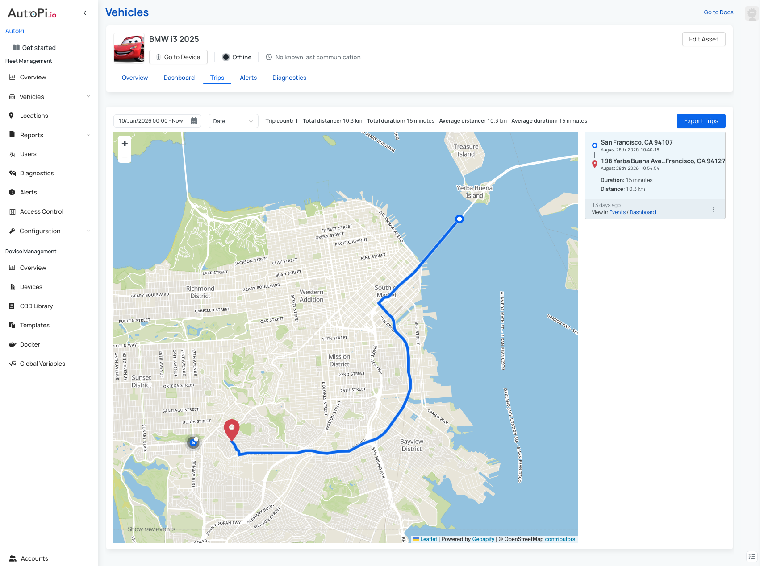Click the Alerts exclamation icon
Screen dimensions: 760x566
point(12,192)
